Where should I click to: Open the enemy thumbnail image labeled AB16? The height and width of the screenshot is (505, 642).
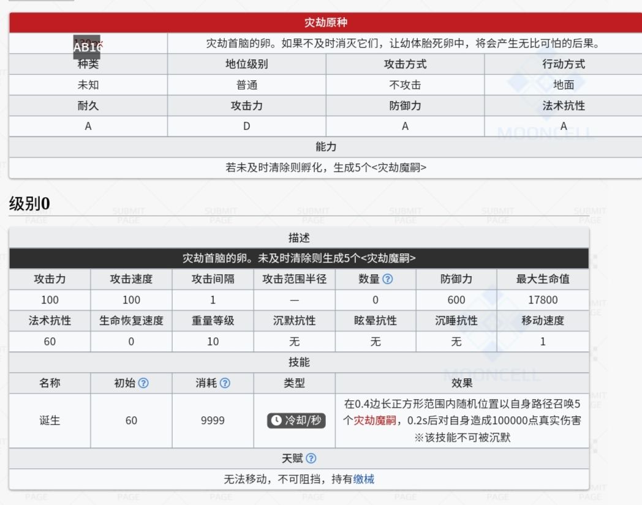tap(87, 47)
